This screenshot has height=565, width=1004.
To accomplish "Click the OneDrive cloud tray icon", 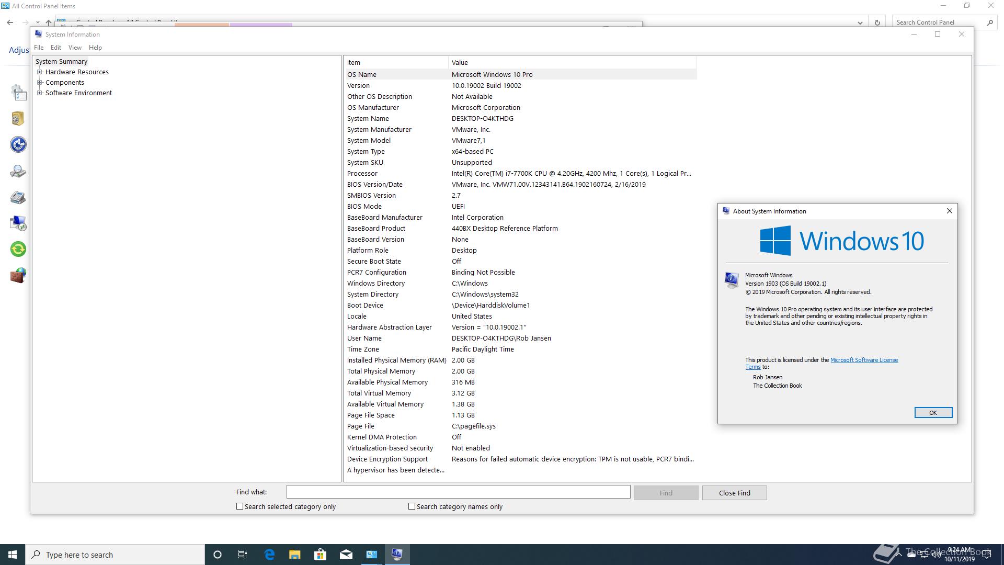I will (911, 555).
